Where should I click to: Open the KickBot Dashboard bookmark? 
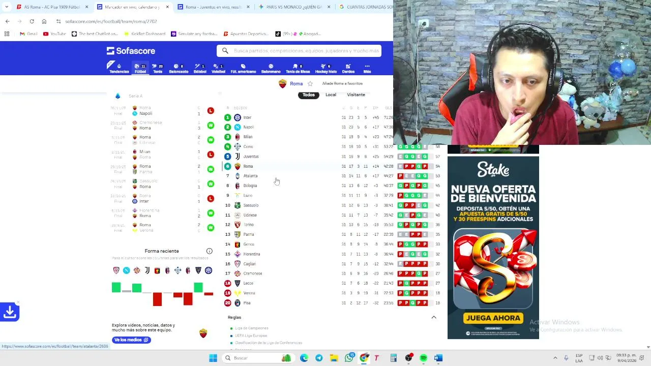144,34
